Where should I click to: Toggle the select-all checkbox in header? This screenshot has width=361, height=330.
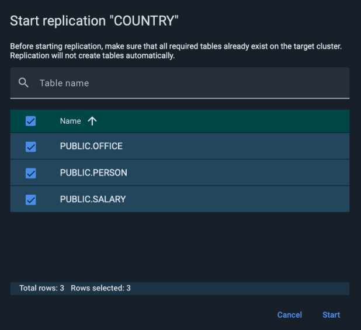point(31,121)
